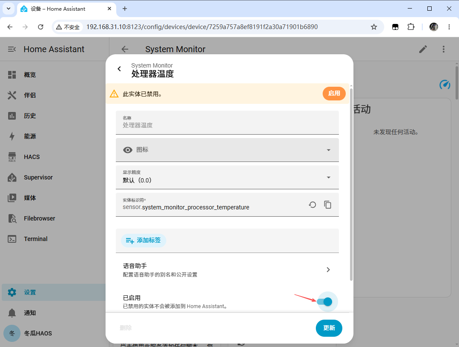Screen dimensions: 459x347
Task: Copy the entity ID with copy icon
Action: 327,205
